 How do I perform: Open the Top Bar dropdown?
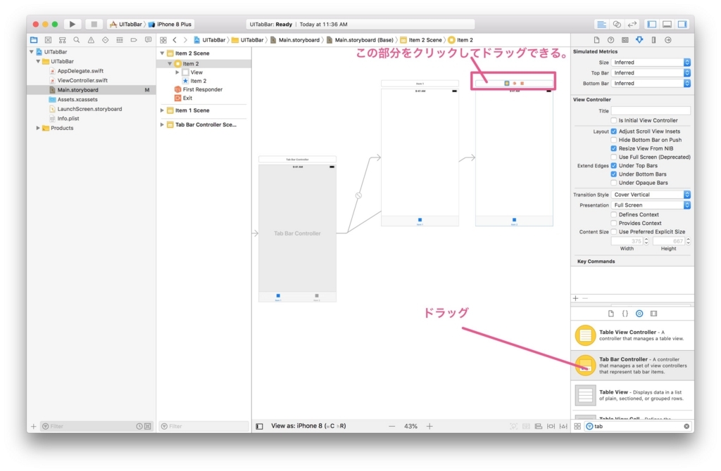coord(651,73)
